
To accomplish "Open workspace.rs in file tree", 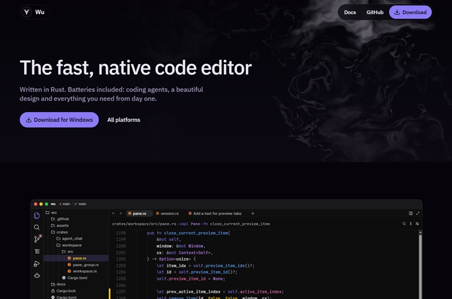I will [82, 271].
